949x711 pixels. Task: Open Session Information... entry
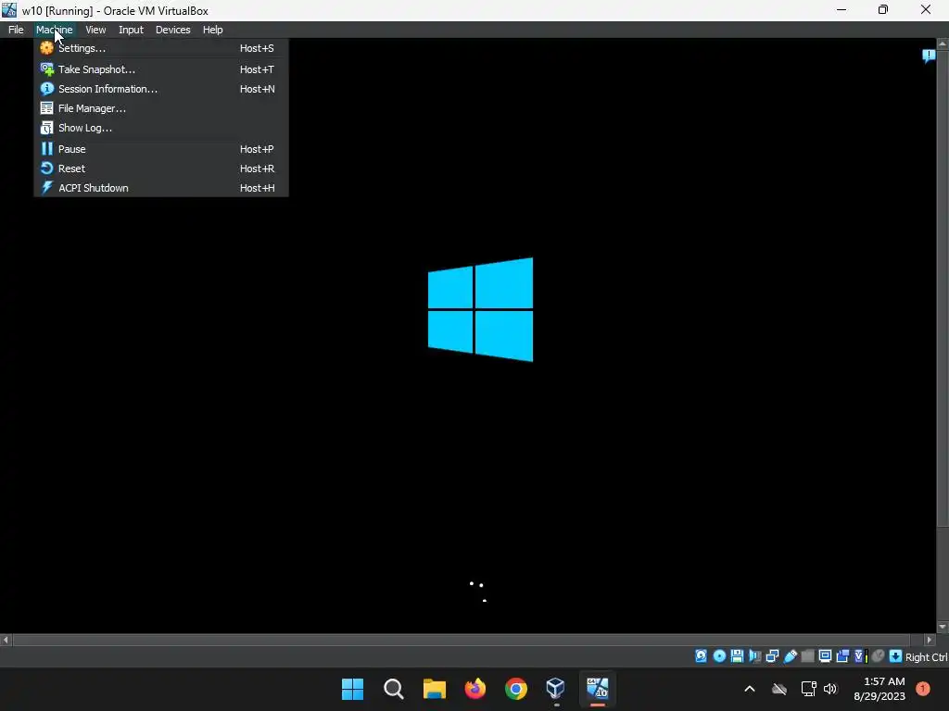coord(161,89)
